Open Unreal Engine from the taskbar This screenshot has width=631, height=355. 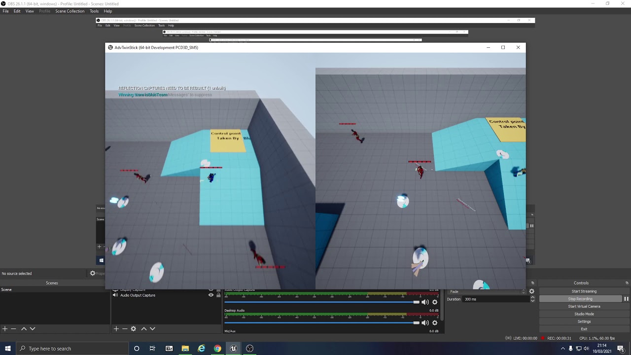[x=234, y=349]
